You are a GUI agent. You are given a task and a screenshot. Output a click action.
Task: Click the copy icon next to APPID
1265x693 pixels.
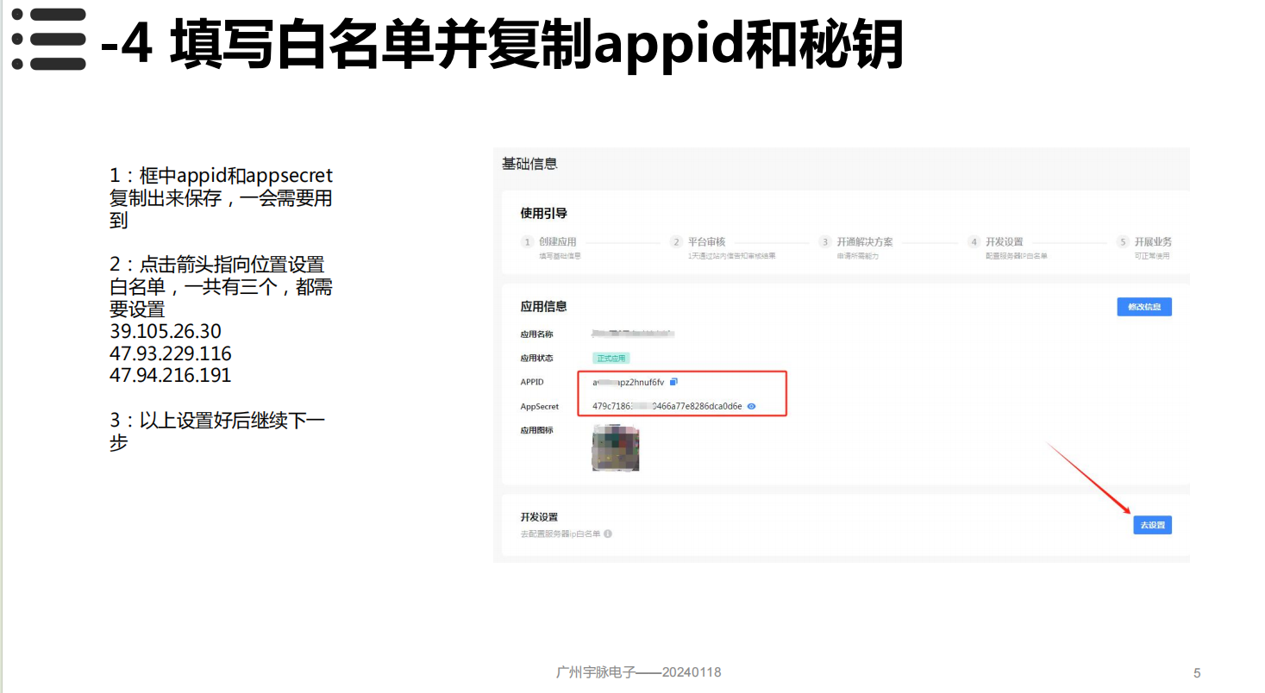coord(674,382)
